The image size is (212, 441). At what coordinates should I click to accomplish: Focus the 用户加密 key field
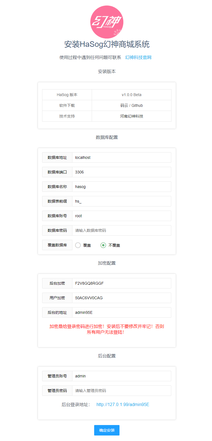coord(122,298)
